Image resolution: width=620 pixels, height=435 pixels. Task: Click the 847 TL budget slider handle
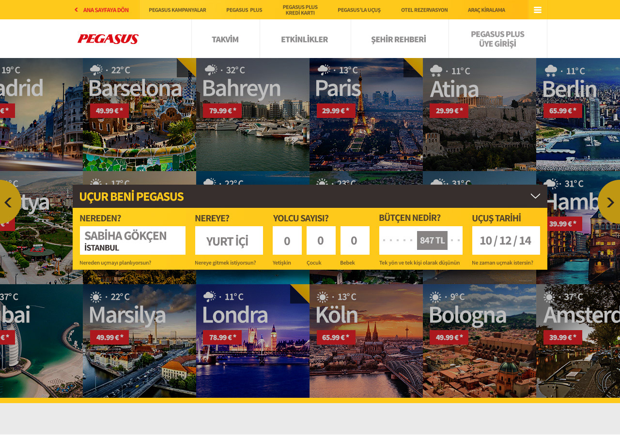coord(432,240)
